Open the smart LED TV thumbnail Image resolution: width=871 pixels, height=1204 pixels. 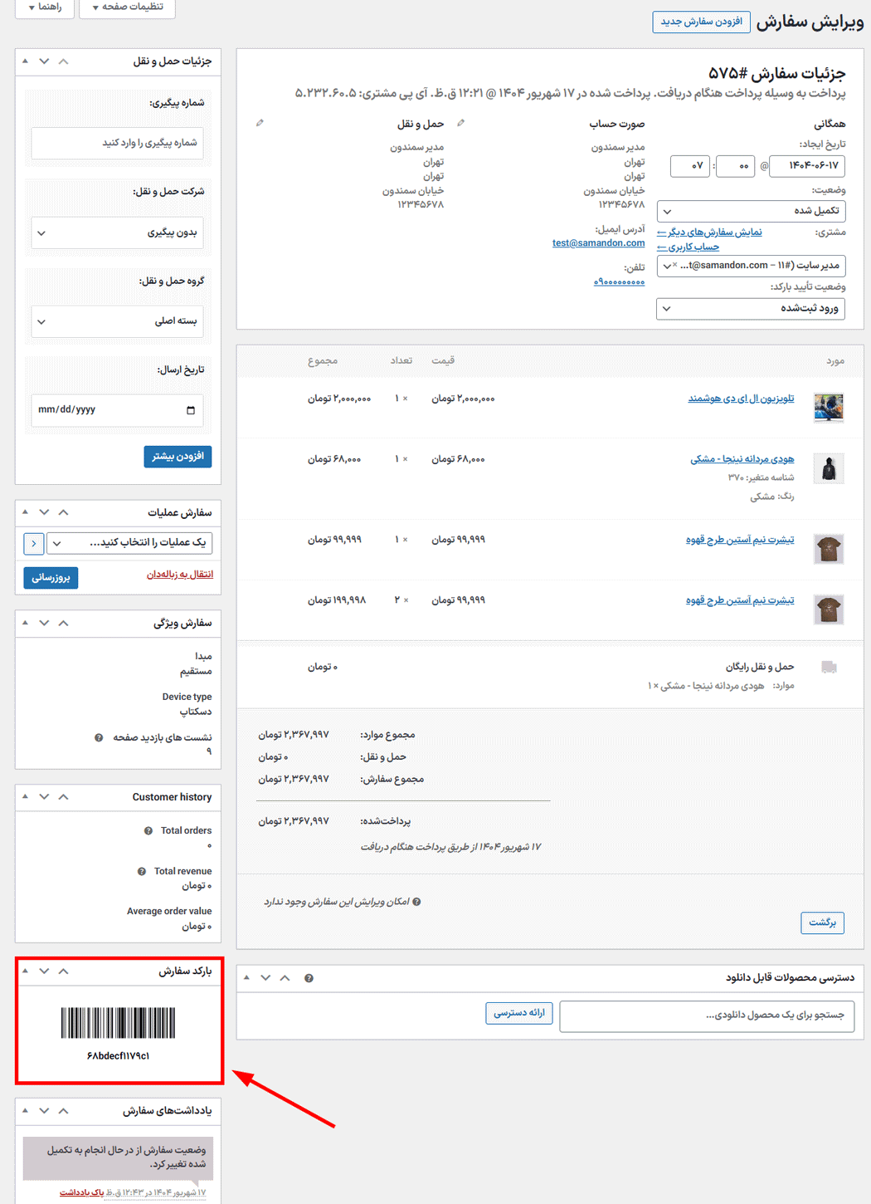828,408
